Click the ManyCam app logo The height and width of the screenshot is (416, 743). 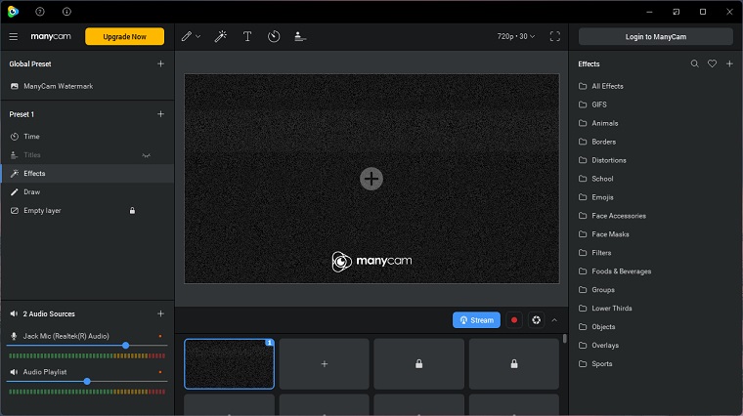point(13,12)
